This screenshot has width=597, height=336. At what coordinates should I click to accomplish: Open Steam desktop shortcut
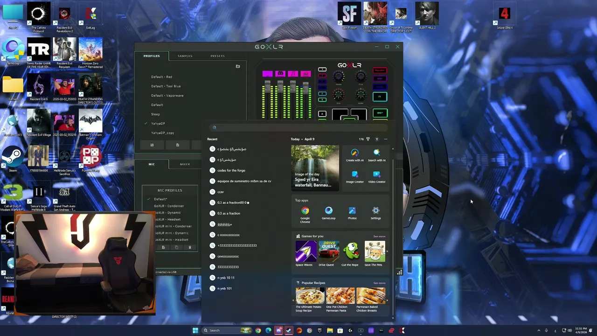13,160
